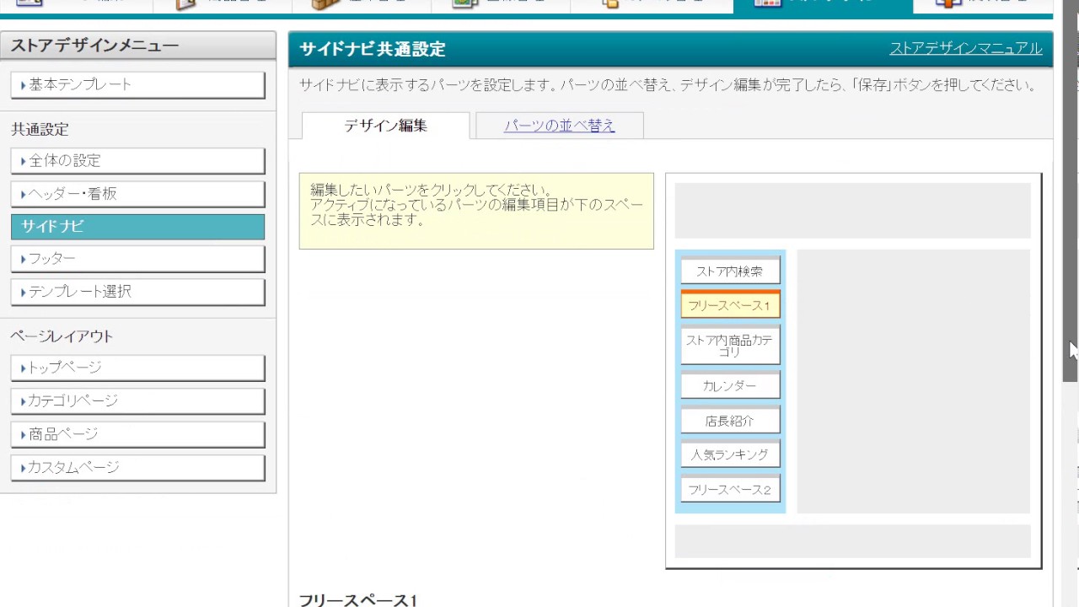Select the ストア内商品カテゴリ part in the preview
Viewport: 1079px width, 607px height.
click(730, 345)
